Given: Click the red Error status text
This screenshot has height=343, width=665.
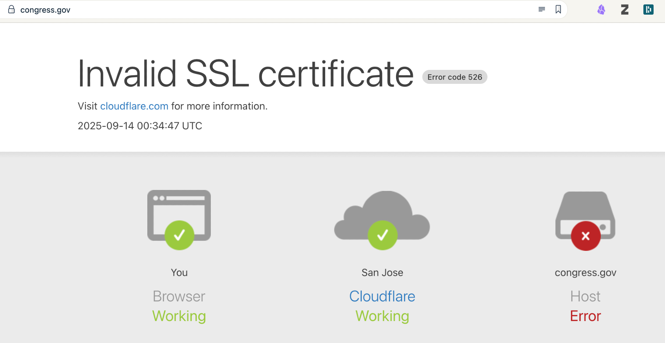Looking at the screenshot, I should [x=585, y=316].
